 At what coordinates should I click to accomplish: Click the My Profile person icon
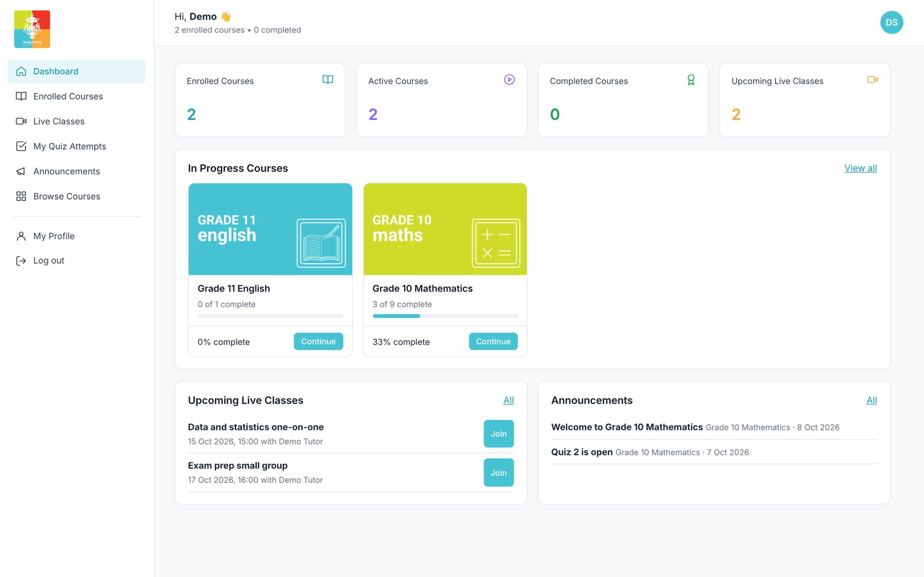(x=21, y=236)
